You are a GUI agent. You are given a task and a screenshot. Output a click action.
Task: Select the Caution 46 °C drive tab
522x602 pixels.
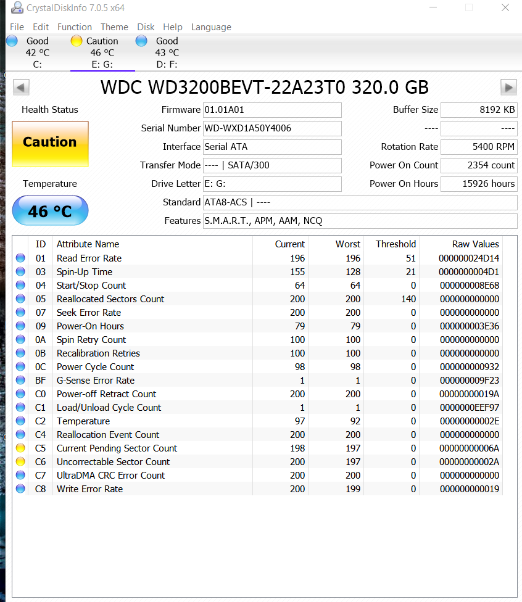pos(102,52)
